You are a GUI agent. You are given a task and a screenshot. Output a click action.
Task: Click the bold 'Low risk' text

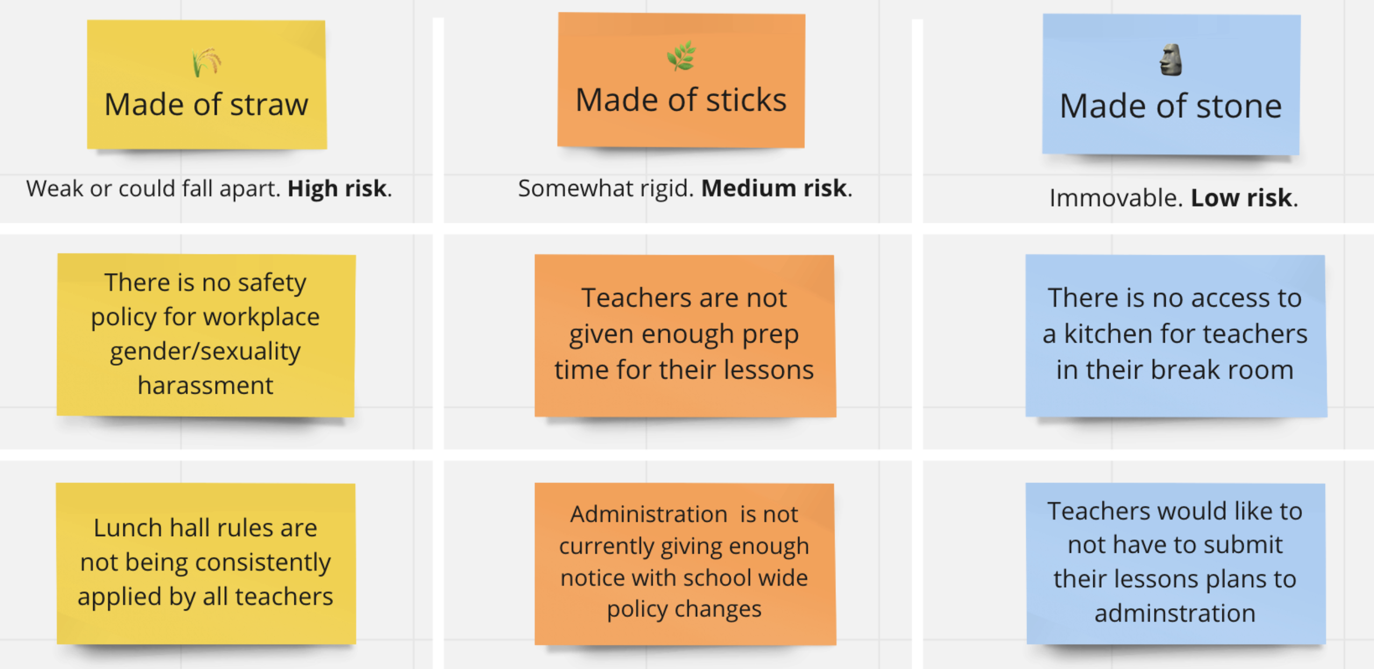pyautogui.click(x=1241, y=198)
